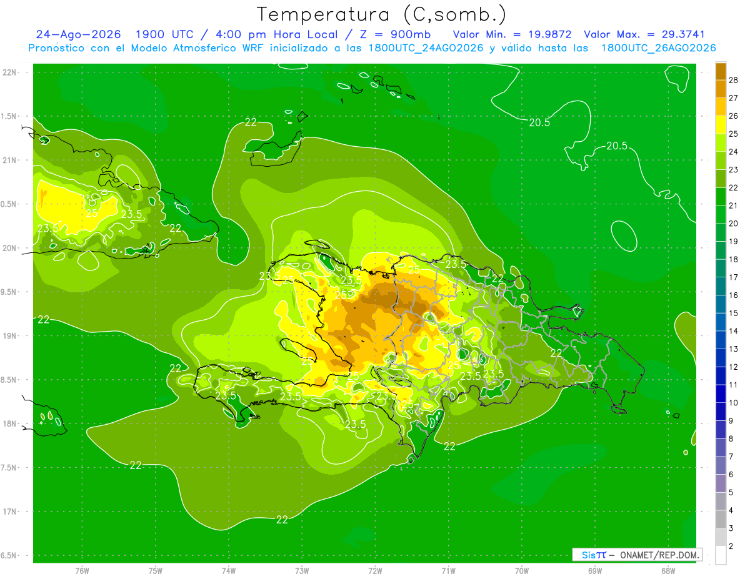
Task: Click the '70W' longitude axis label
Action: [522, 571]
